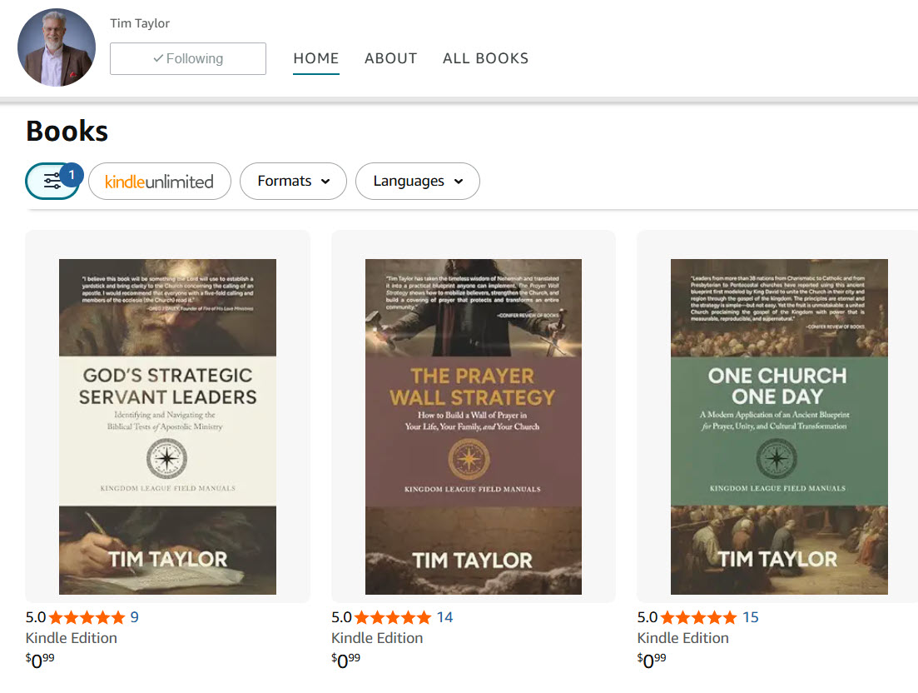Screen dimensions: 918x693
Task: Open the ABOUT tab
Action: 390,58
